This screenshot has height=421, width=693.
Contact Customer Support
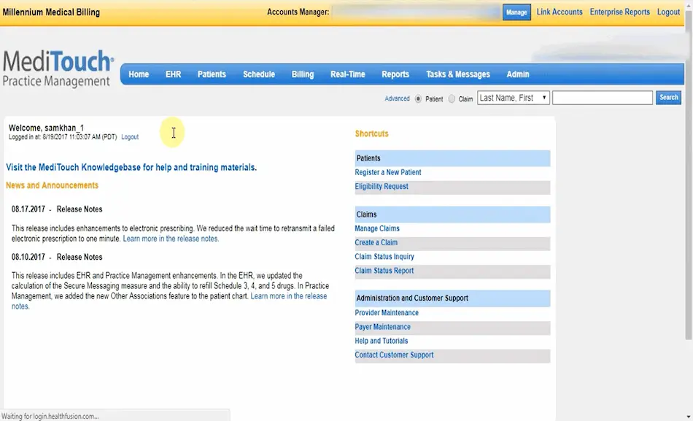pyautogui.click(x=394, y=355)
